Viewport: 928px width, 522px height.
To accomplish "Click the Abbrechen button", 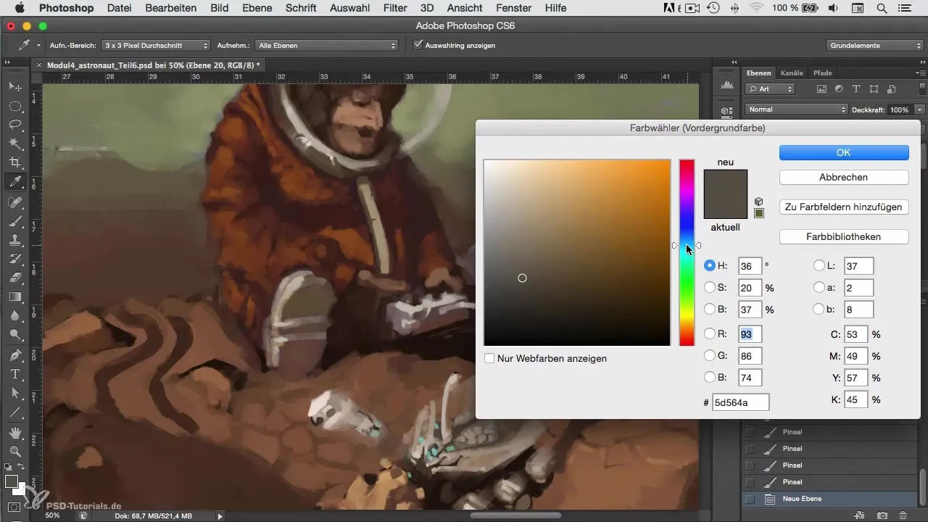I will tap(844, 177).
